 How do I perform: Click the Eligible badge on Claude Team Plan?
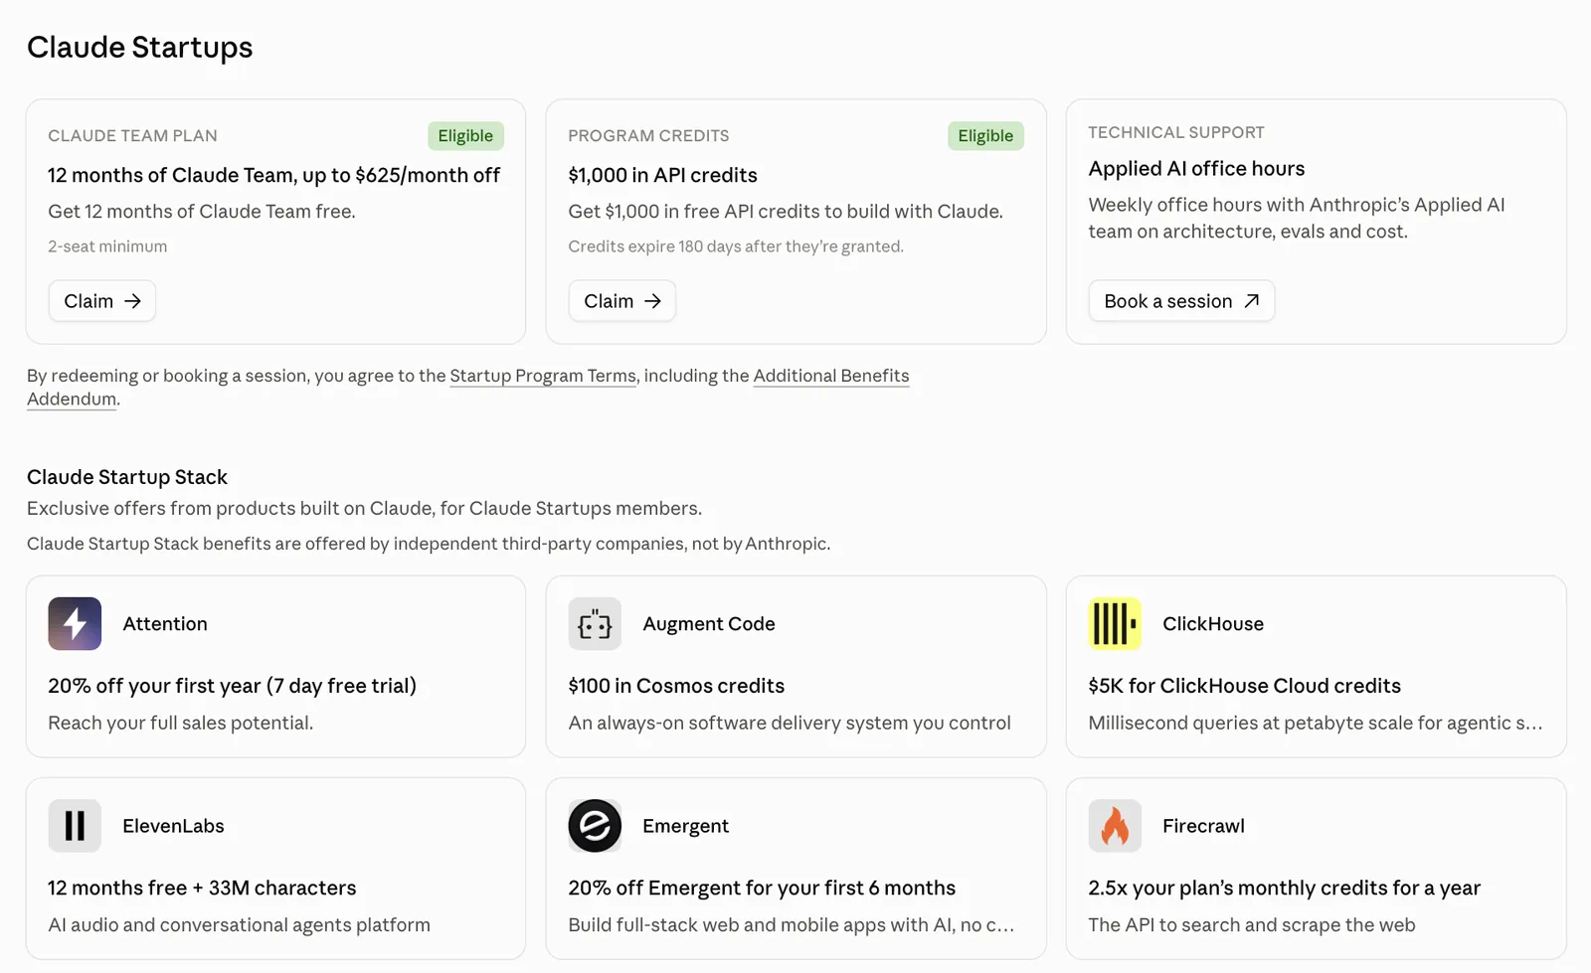(x=465, y=136)
